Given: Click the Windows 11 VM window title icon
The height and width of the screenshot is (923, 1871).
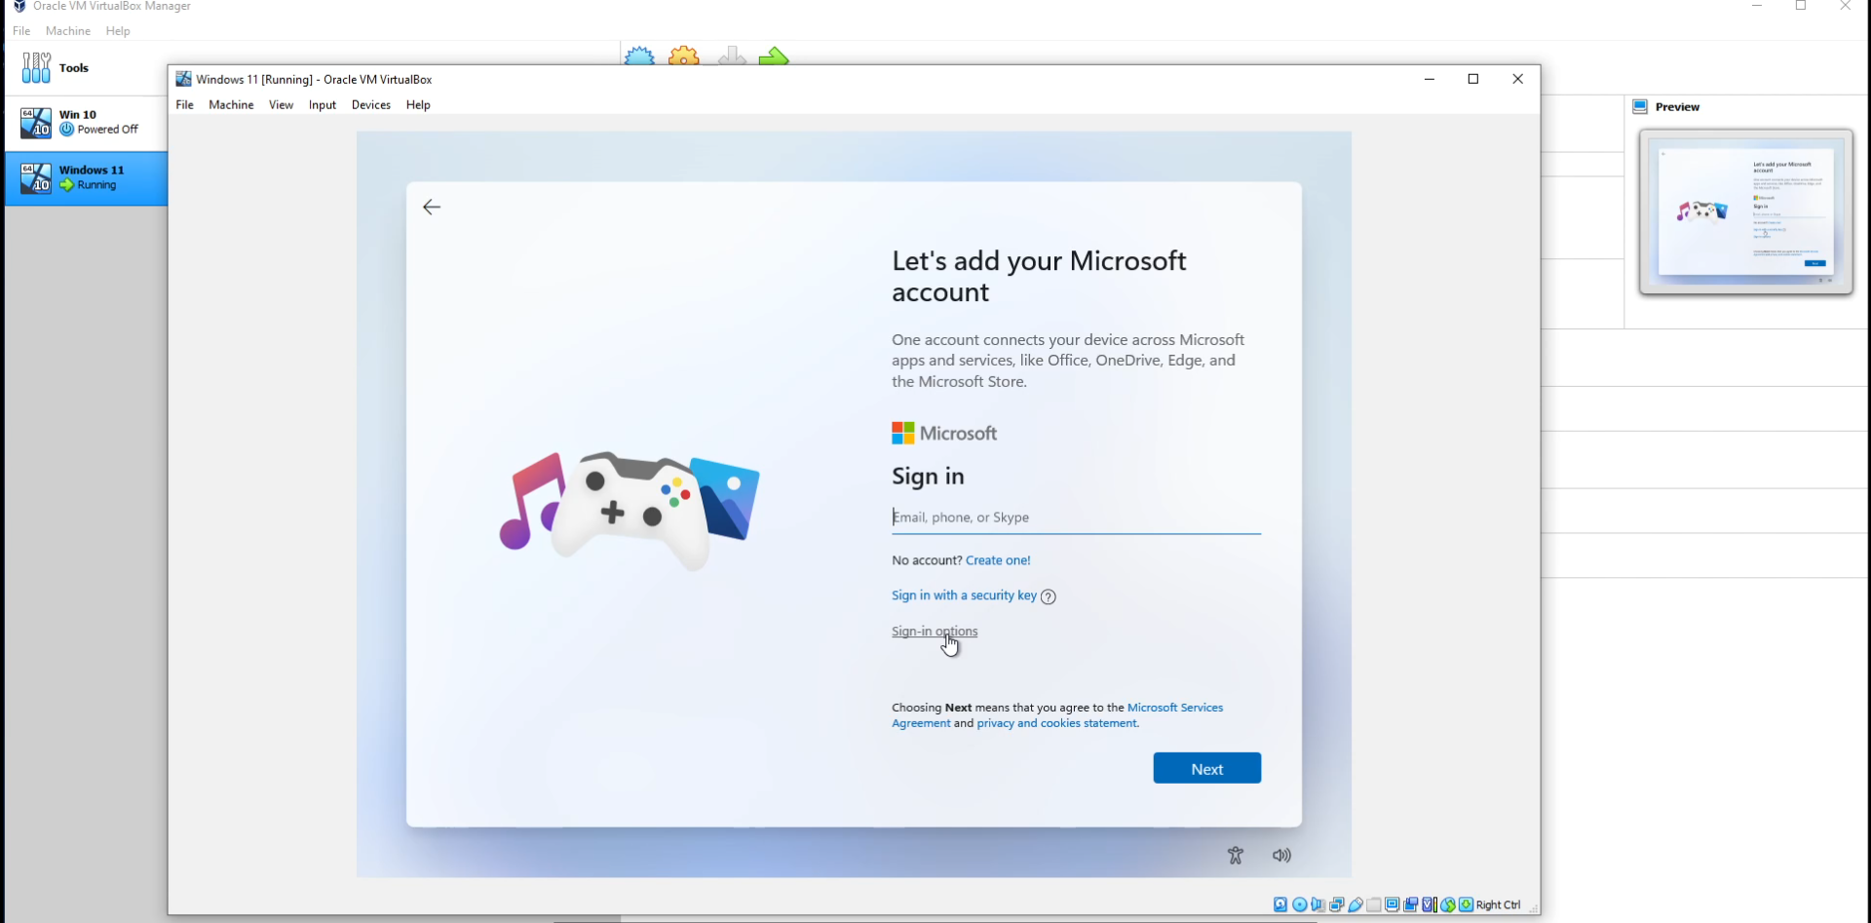Looking at the screenshot, I should [183, 79].
